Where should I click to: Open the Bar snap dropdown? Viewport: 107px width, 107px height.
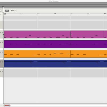coord(13,11)
